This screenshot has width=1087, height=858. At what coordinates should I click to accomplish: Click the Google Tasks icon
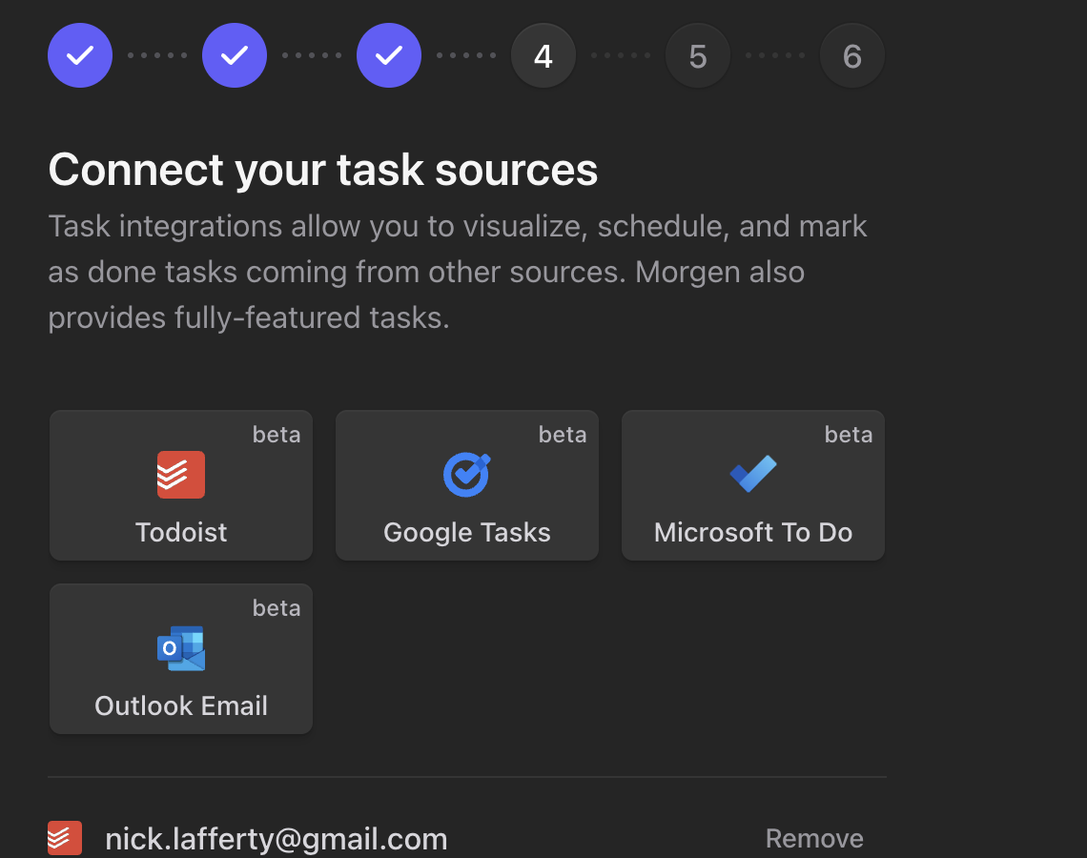[466, 475]
